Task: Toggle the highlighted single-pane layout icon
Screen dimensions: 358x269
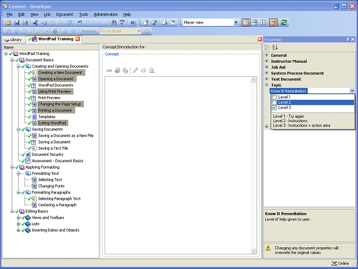Action: (x=246, y=22)
